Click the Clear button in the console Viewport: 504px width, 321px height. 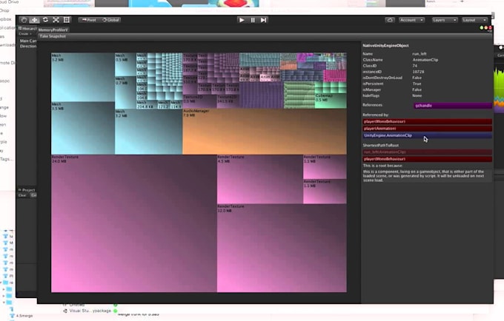22,195
